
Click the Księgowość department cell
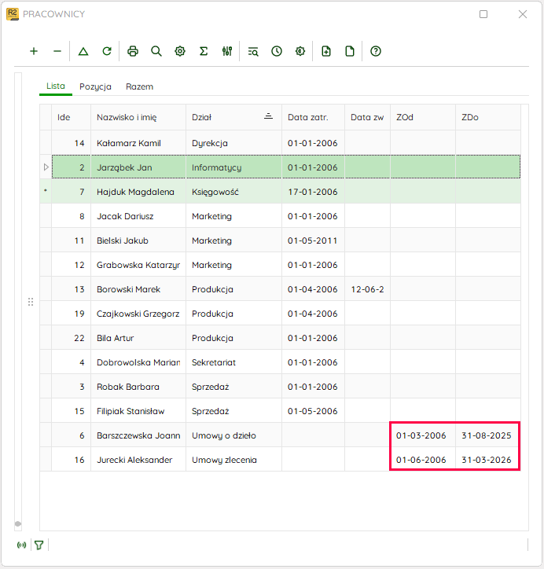click(x=233, y=192)
